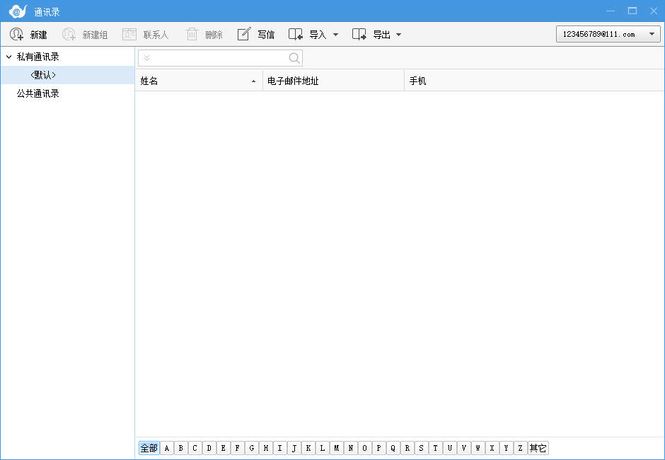The height and width of the screenshot is (460, 665).
Task: Filter contacts by letter J
Action: click(x=294, y=448)
